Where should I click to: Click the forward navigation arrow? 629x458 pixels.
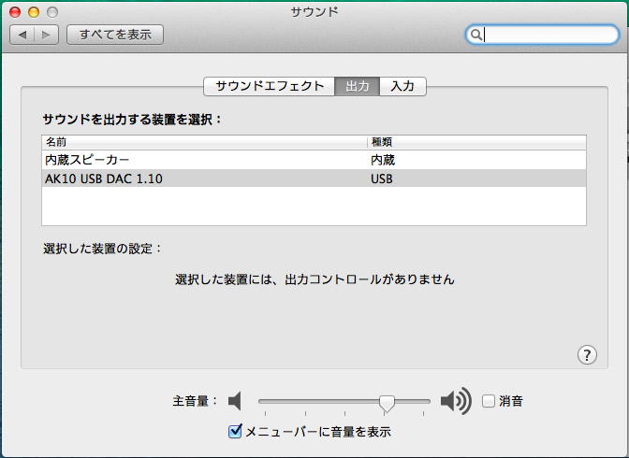47,35
